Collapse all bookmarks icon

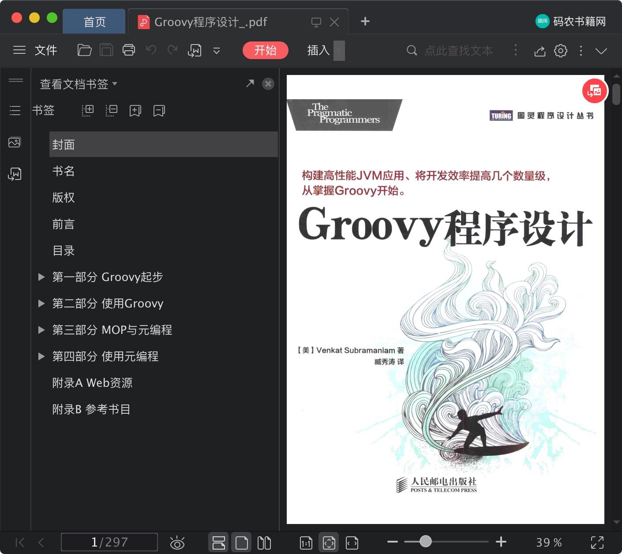112,110
